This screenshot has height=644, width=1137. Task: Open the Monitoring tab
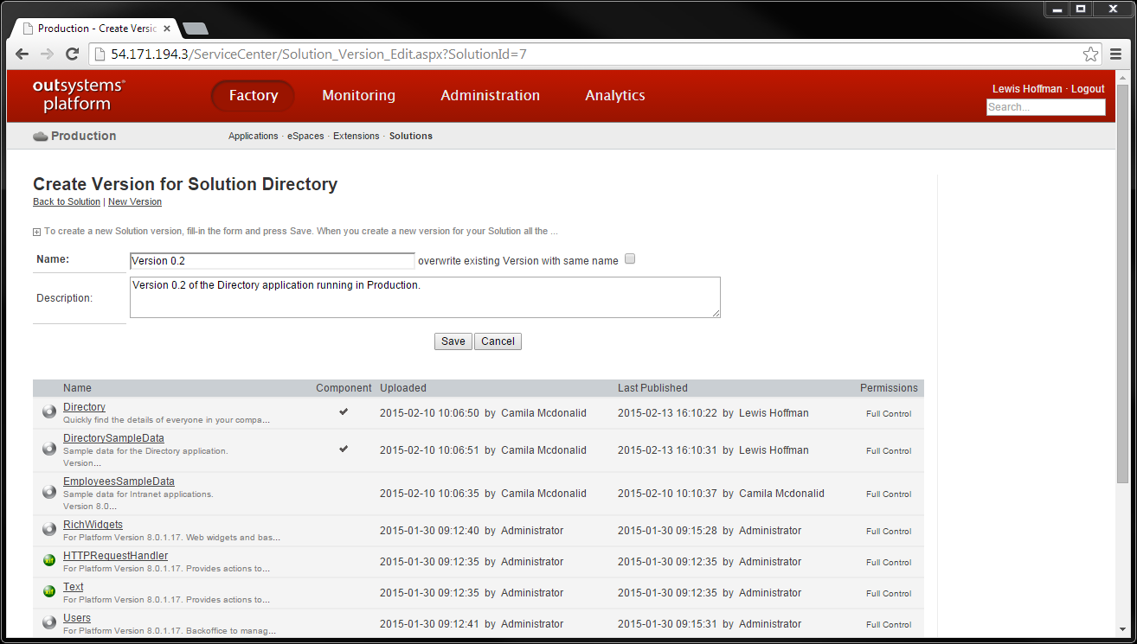point(358,96)
